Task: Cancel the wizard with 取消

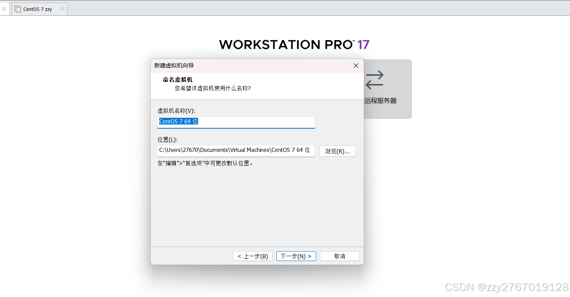Action: (x=340, y=256)
